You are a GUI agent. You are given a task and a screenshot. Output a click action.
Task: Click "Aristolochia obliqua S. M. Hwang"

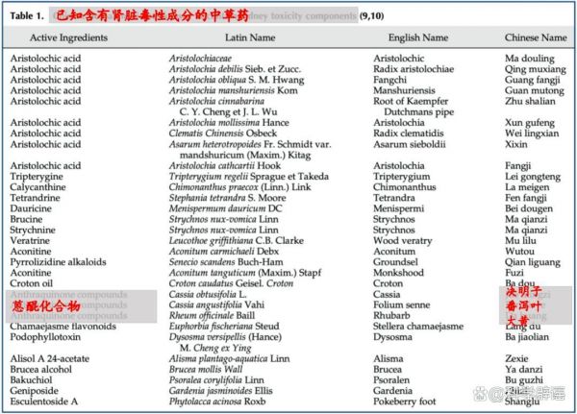237,80
